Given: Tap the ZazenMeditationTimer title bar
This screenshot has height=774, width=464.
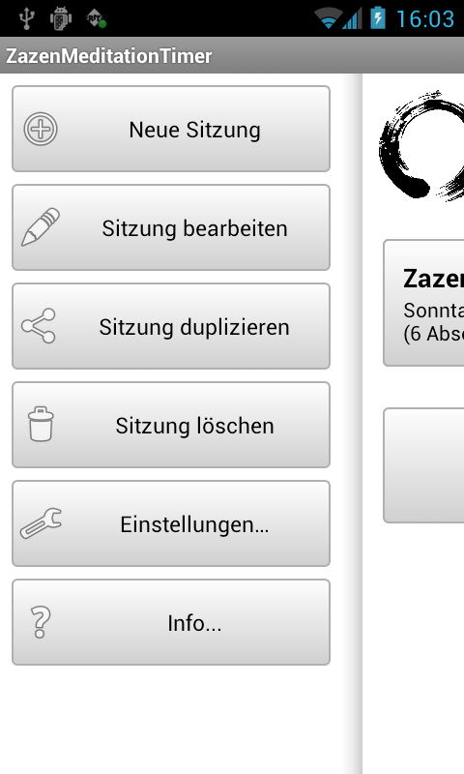Looking at the screenshot, I should pyautogui.click(x=232, y=55).
